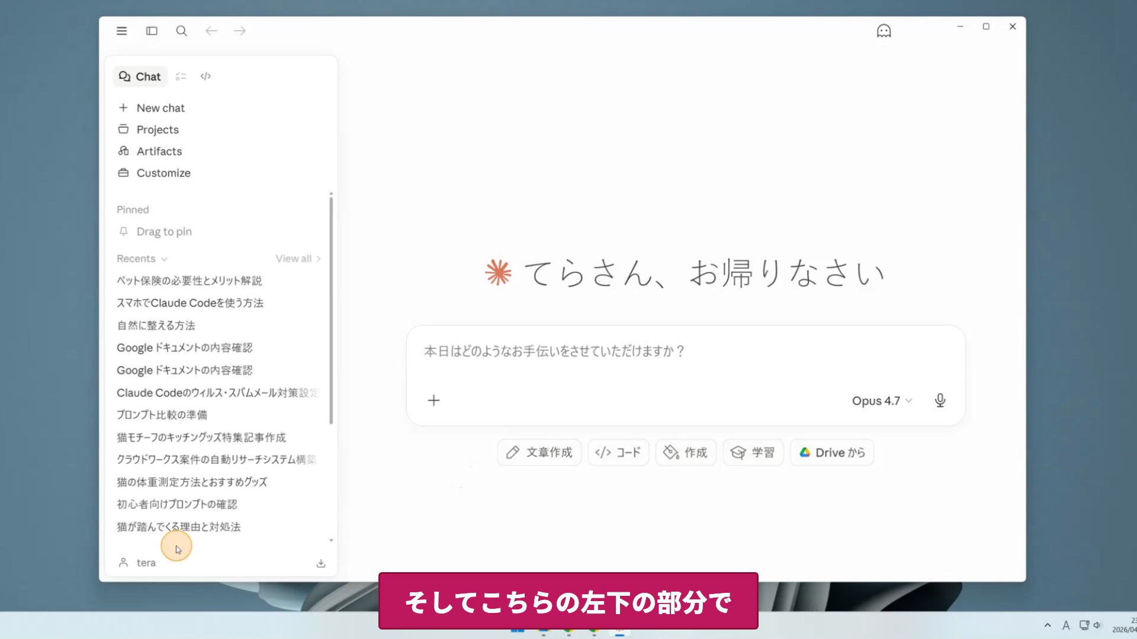Show hidden icons in system tray

(1048, 625)
